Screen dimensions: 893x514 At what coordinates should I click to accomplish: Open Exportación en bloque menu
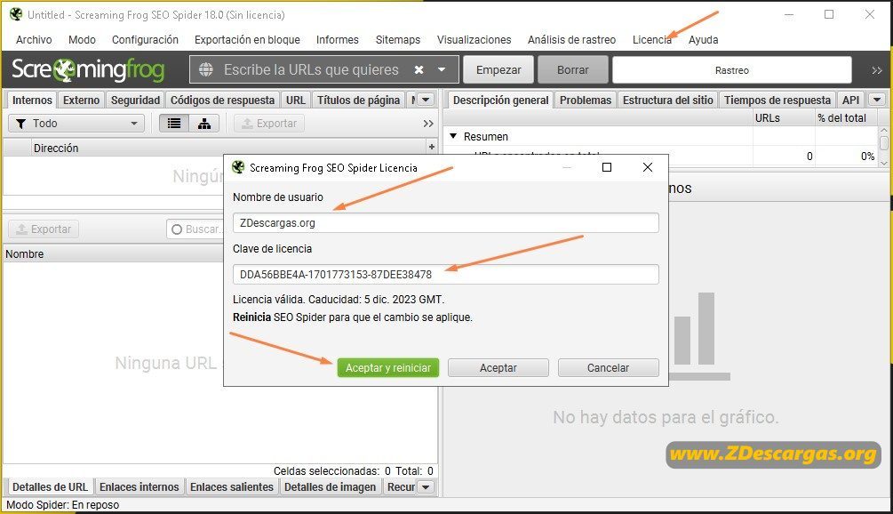point(247,40)
